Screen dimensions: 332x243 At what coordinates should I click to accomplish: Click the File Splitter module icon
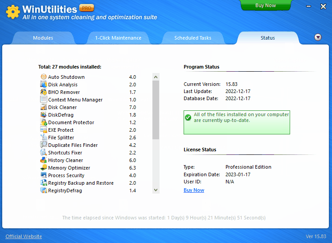(x=44, y=137)
